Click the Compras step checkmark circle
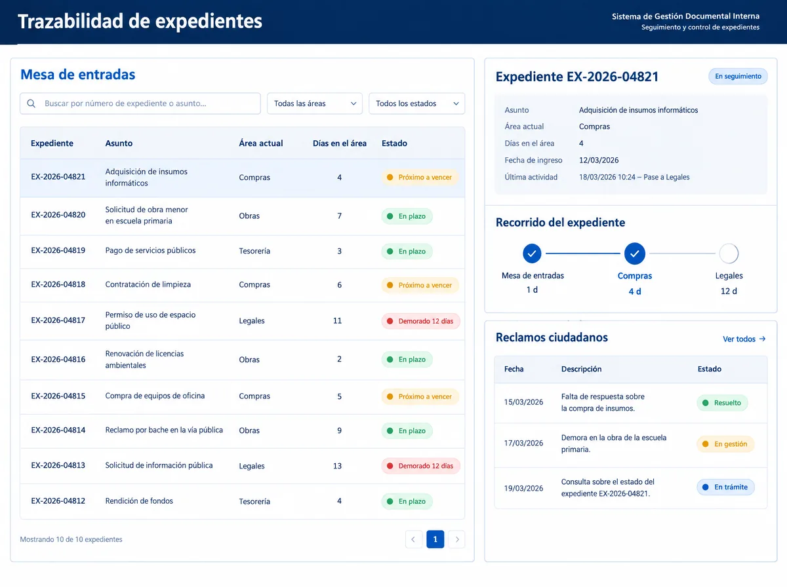 click(x=635, y=253)
